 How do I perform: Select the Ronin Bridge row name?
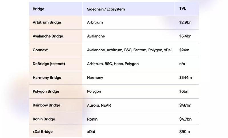[x=44, y=119]
